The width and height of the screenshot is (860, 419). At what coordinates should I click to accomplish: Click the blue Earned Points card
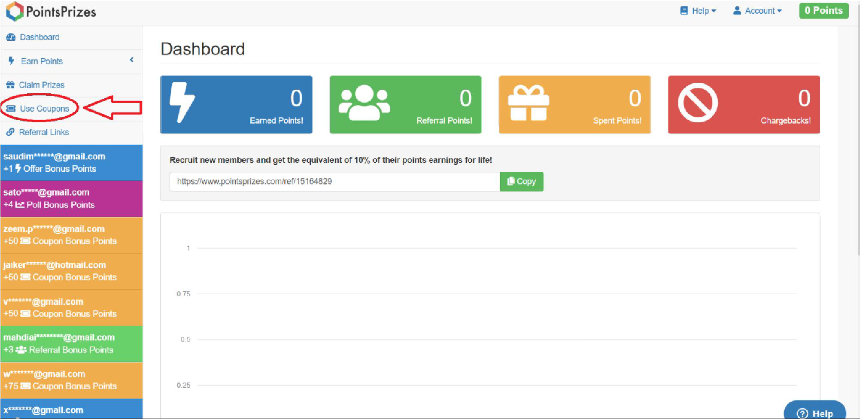(236, 104)
